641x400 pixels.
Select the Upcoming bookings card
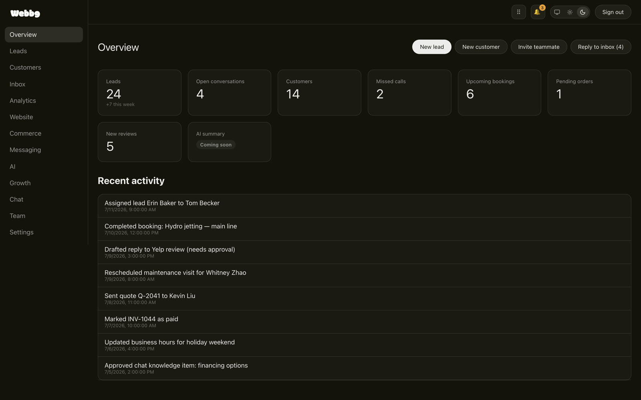click(499, 93)
